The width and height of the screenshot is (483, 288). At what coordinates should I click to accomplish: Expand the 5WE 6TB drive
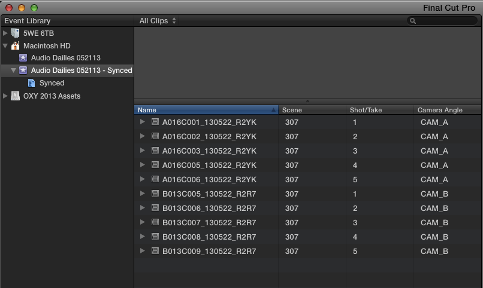(x=5, y=33)
